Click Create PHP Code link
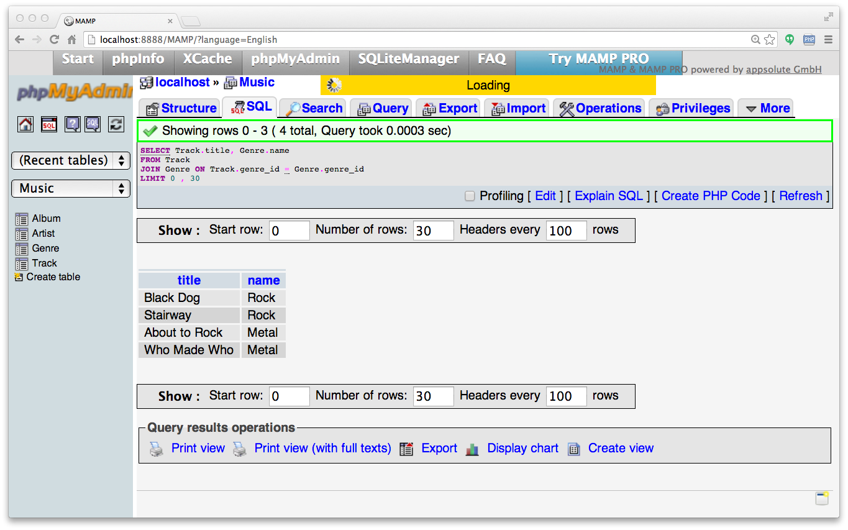 pyautogui.click(x=711, y=196)
